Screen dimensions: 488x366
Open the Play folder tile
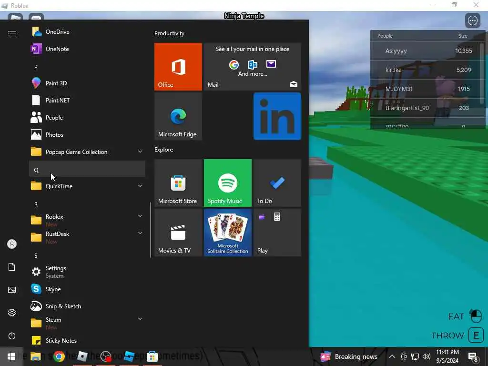pos(277,233)
